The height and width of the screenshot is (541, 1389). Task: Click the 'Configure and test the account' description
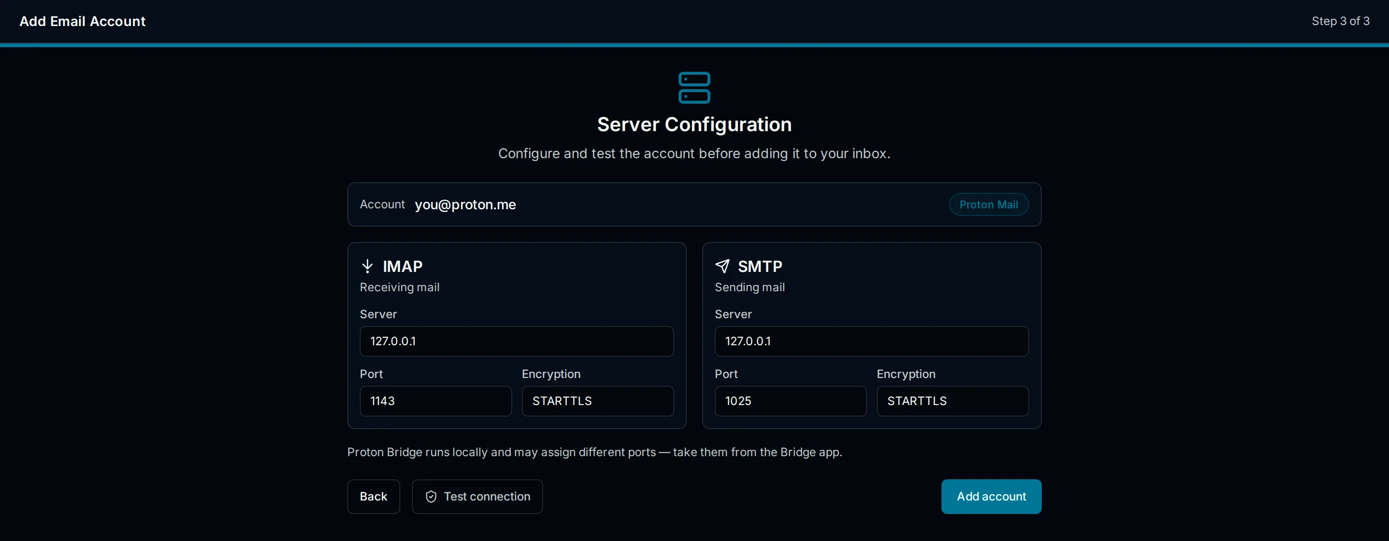coord(694,153)
